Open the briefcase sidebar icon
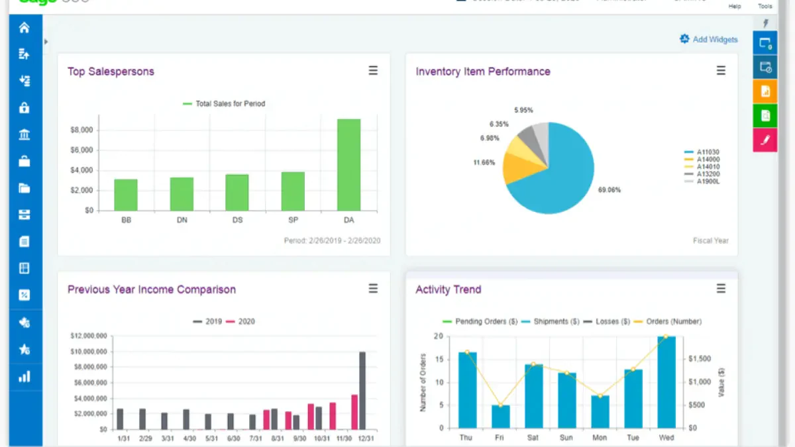Screen dimensions: 795x447 click(x=25, y=162)
